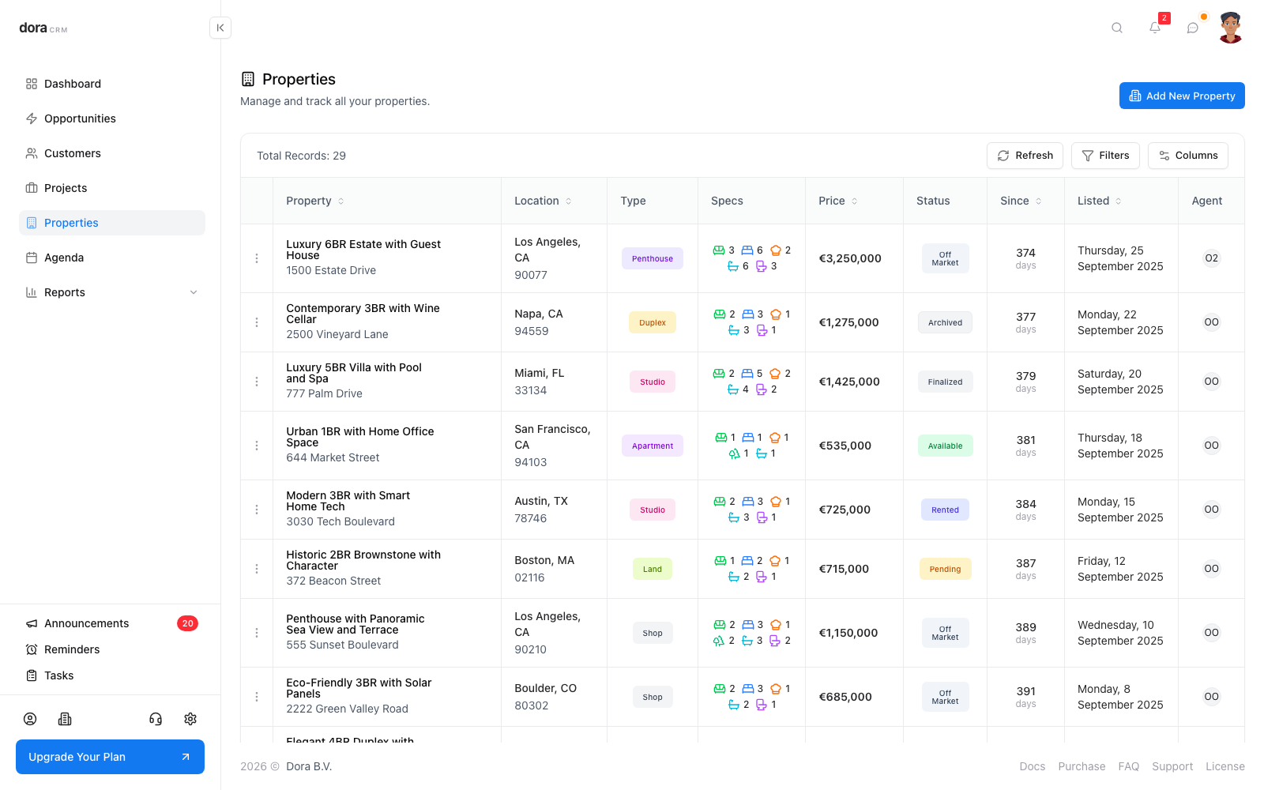Open the chat messages icon
The width and height of the screenshot is (1264, 790).
pyautogui.click(x=1193, y=28)
